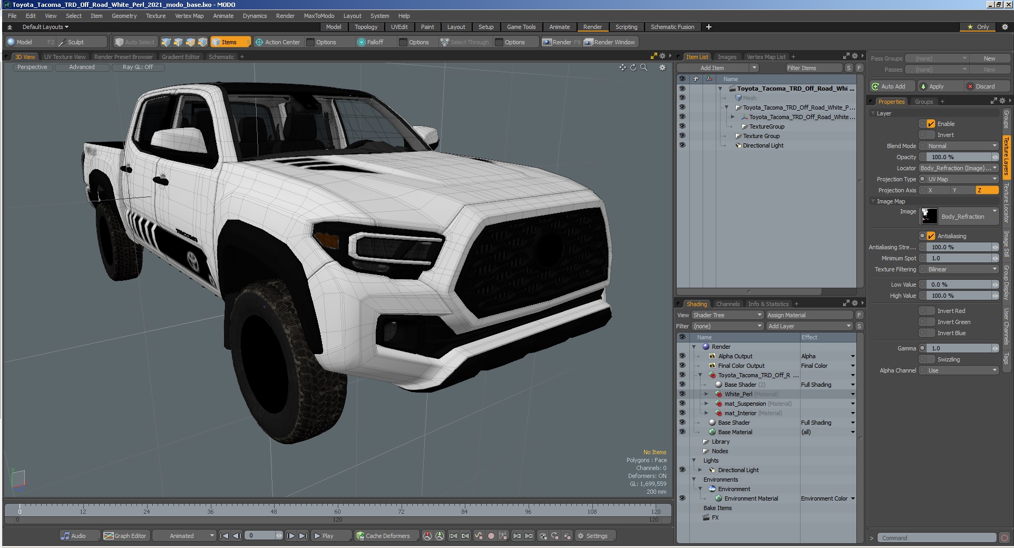The width and height of the screenshot is (1014, 548).
Task: Switch to the Images tab
Action: tap(727, 57)
